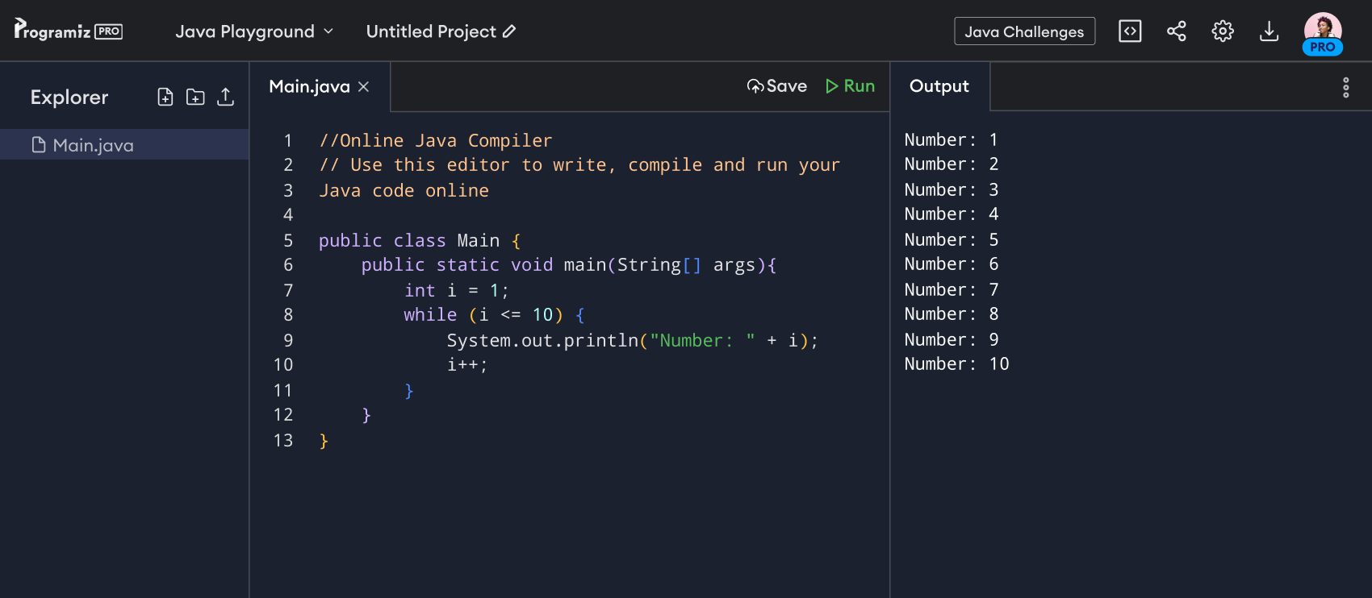Save the current file
The image size is (1372, 598).
point(777,86)
